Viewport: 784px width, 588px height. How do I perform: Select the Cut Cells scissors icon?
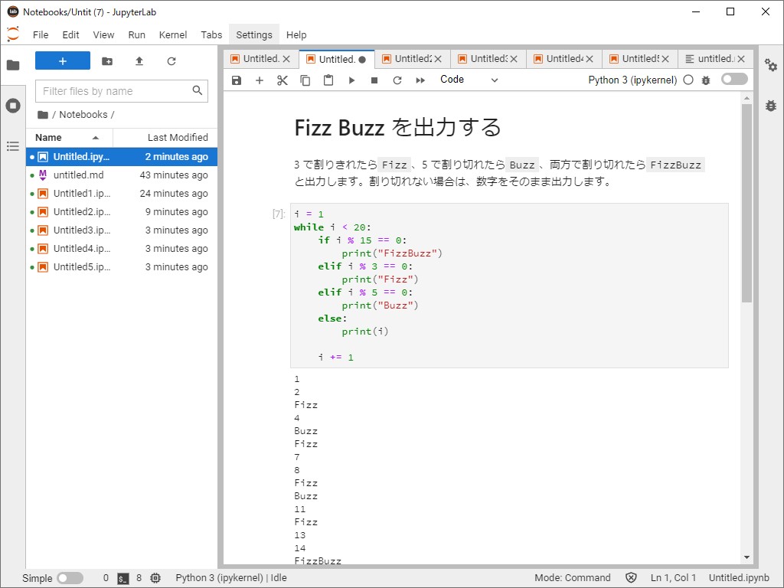[x=283, y=80]
